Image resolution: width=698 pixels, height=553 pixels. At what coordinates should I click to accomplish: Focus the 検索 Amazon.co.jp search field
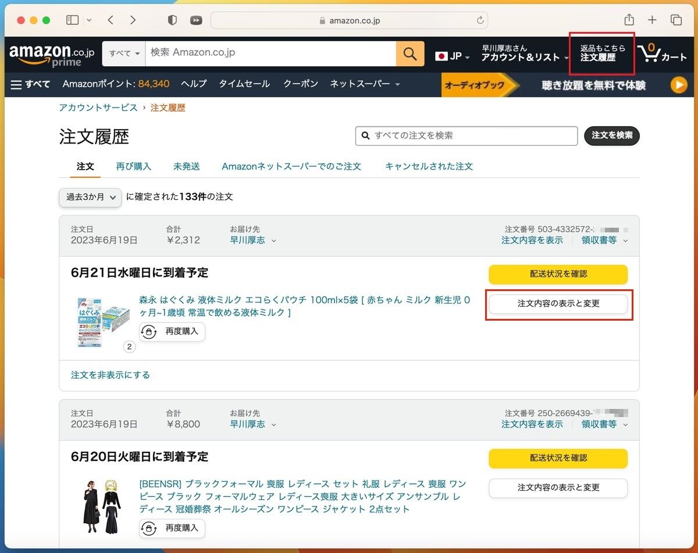[270, 53]
